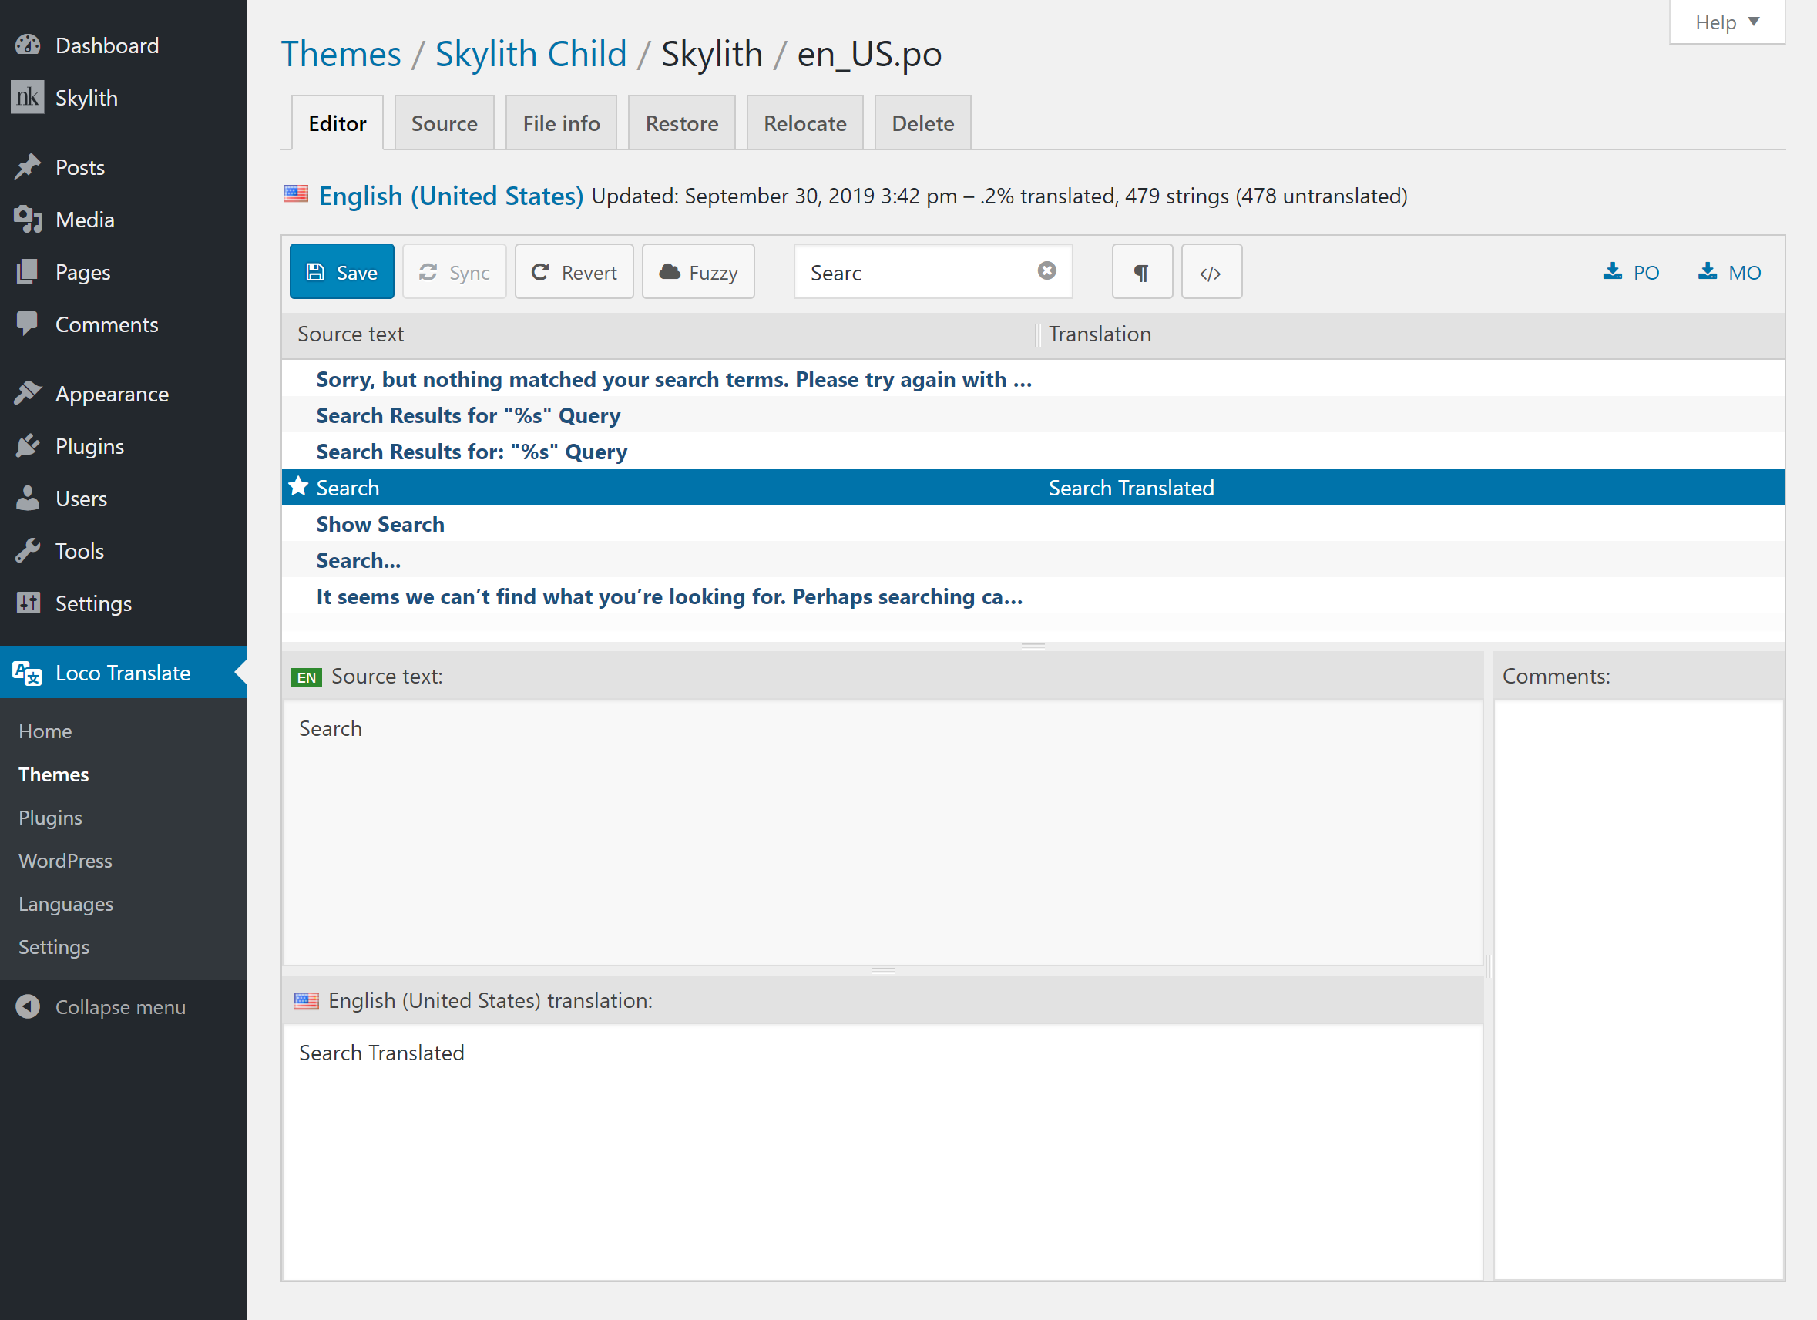Clear the search filter field
The image size is (1817, 1320).
pos(1046,271)
